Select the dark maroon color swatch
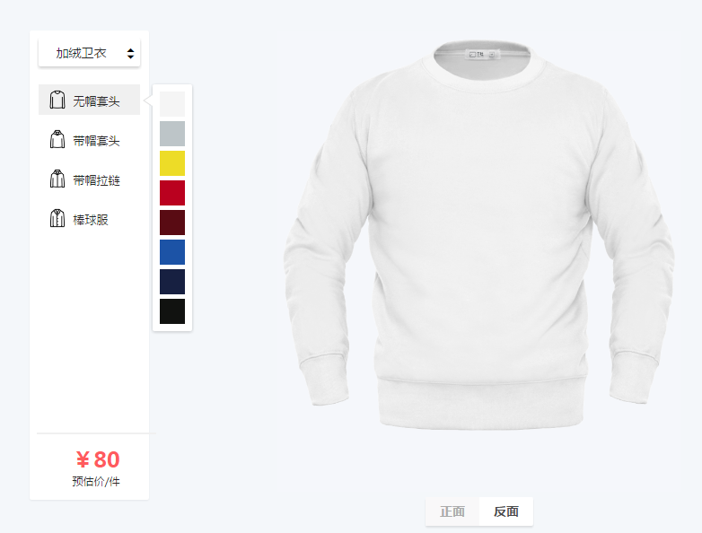Screen dimensions: 702x533 point(172,223)
